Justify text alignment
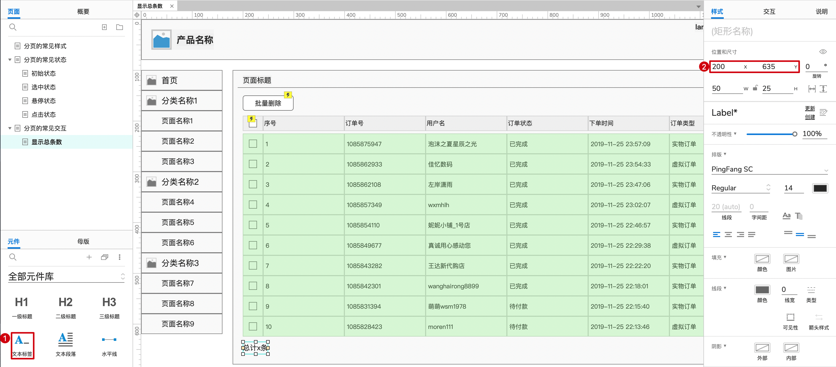 (x=752, y=234)
